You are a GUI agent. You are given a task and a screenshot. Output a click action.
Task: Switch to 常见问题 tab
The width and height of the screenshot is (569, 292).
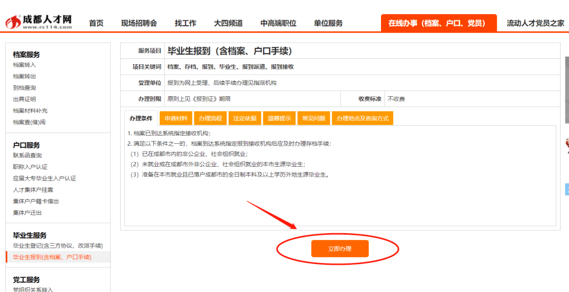[314, 118]
